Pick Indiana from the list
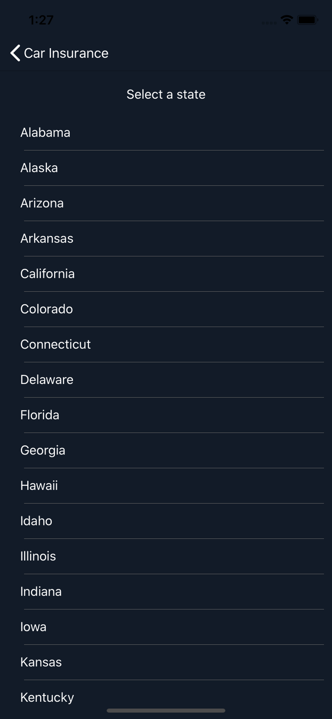The image size is (332, 719). 41,591
